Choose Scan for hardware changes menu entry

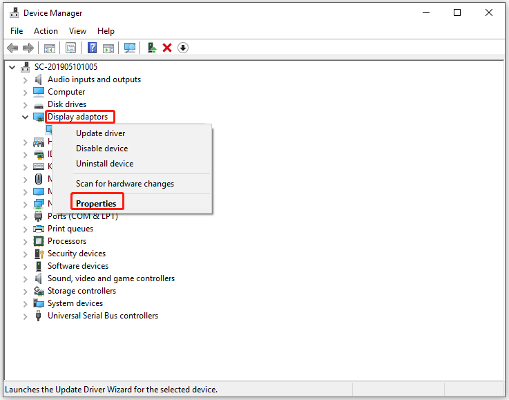[132, 184]
